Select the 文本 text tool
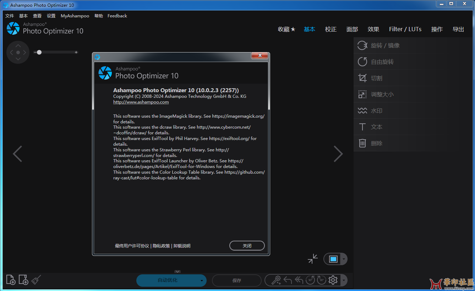 pyautogui.click(x=376, y=127)
